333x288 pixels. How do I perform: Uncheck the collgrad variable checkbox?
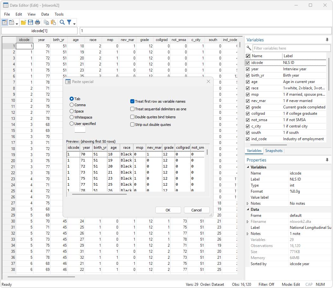[248, 113]
